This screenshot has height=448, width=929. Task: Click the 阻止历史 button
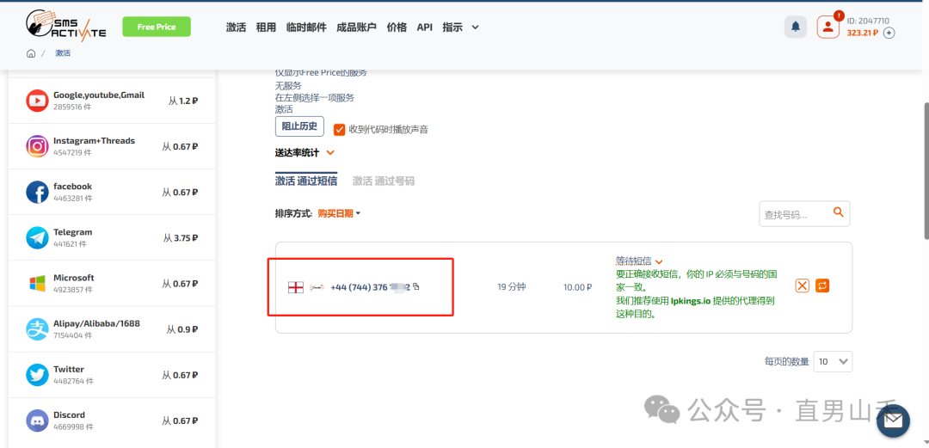(x=299, y=126)
